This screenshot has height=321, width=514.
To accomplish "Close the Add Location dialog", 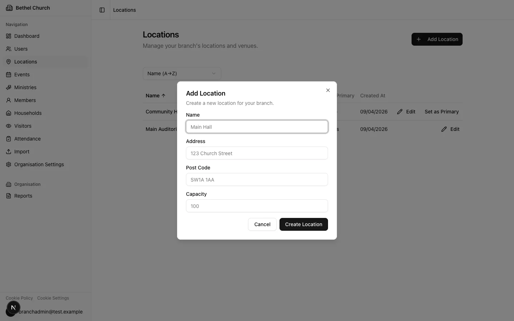I will point(328,90).
